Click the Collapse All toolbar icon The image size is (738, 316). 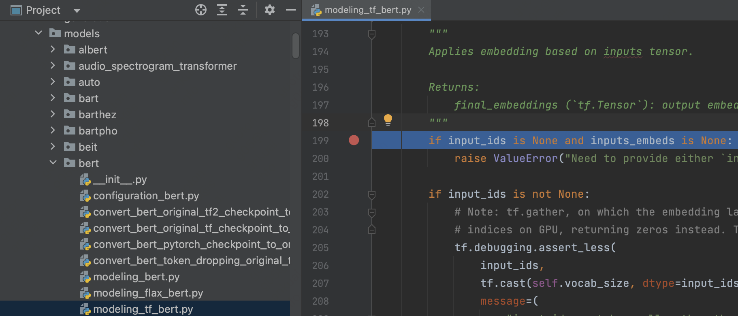click(243, 10)
